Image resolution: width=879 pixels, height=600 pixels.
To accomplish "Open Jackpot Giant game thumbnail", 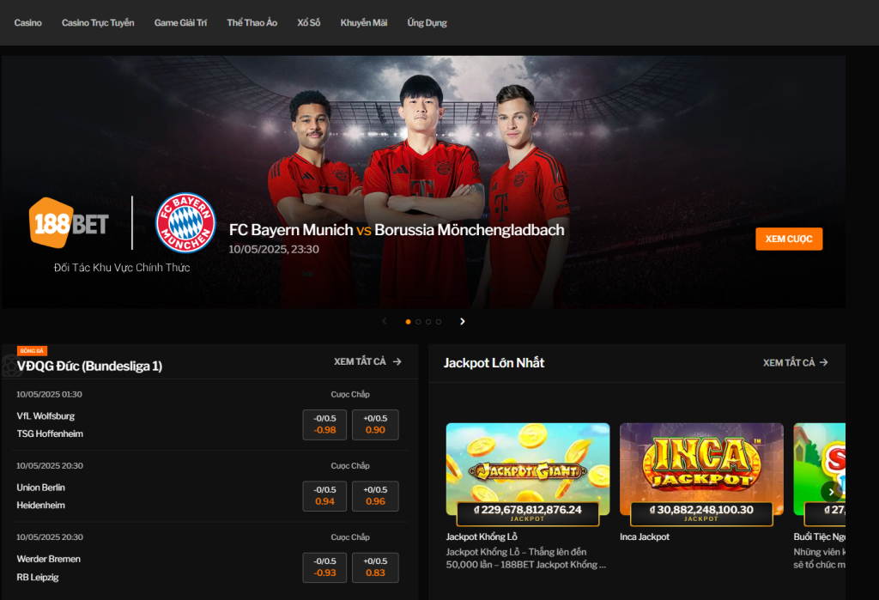I will click(528, 468).
